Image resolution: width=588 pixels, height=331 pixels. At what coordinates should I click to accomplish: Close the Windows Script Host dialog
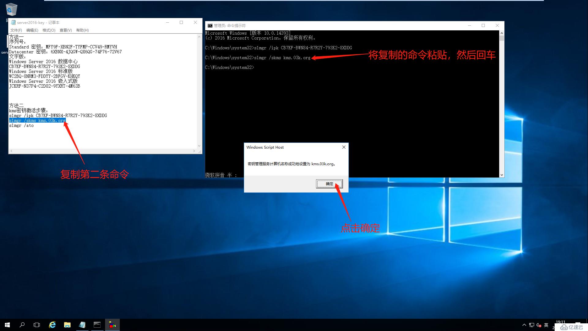(x=344, y=147)
